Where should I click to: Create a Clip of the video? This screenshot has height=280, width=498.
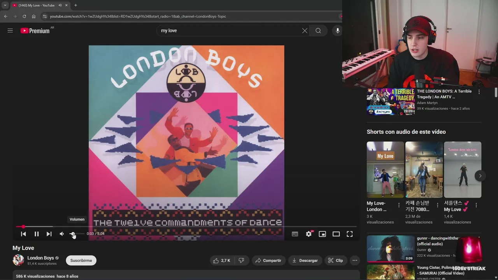pos(335,261)
